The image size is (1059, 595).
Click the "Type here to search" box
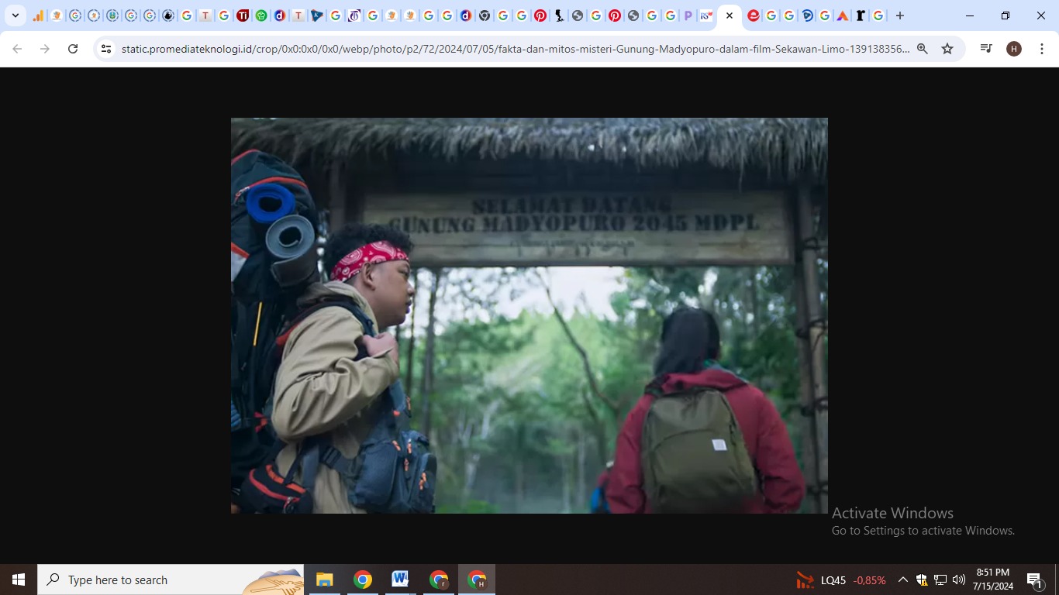171,580
